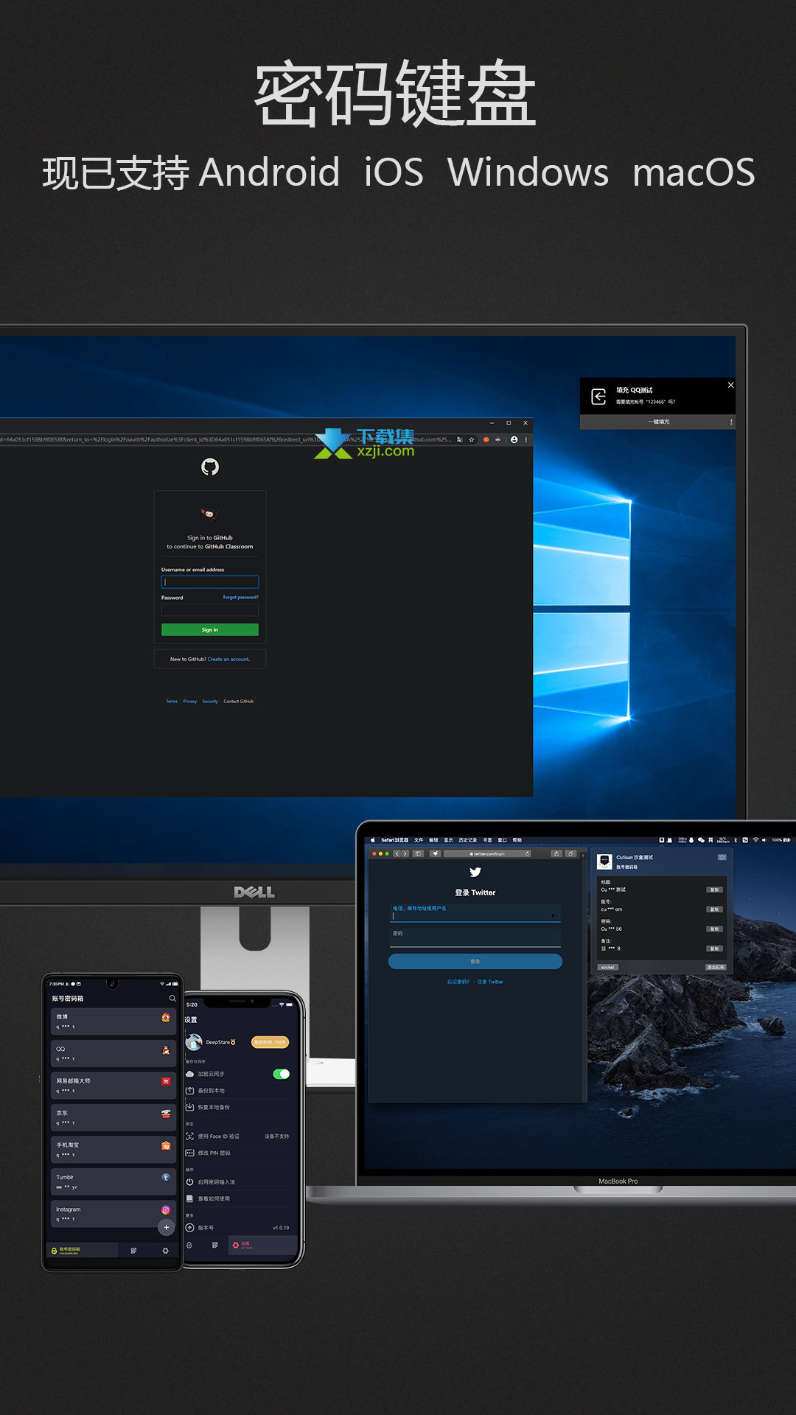This screenshot has width=796, height=1415.
Task: Open the fill popup's three-dot options
Action: [x=731, y=422]
